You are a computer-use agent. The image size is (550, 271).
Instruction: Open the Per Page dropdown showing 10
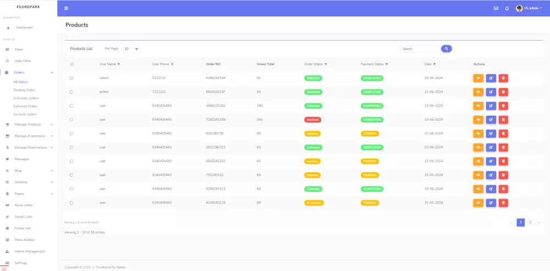[x=131, y=49]
